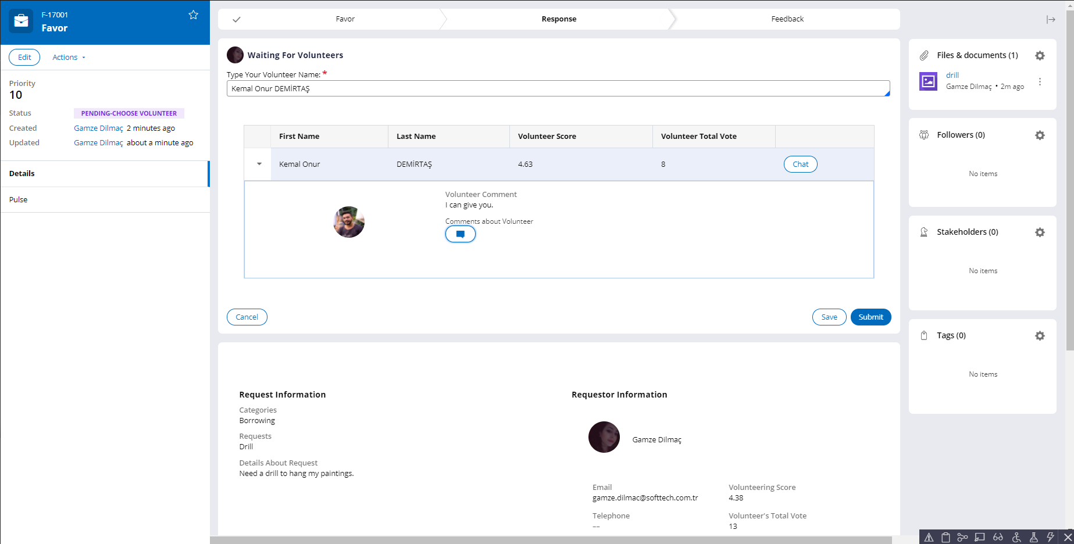1074x544 pixels.
Task: Open the flask testing tool in developer toolbar
Action: (1034, 537)
